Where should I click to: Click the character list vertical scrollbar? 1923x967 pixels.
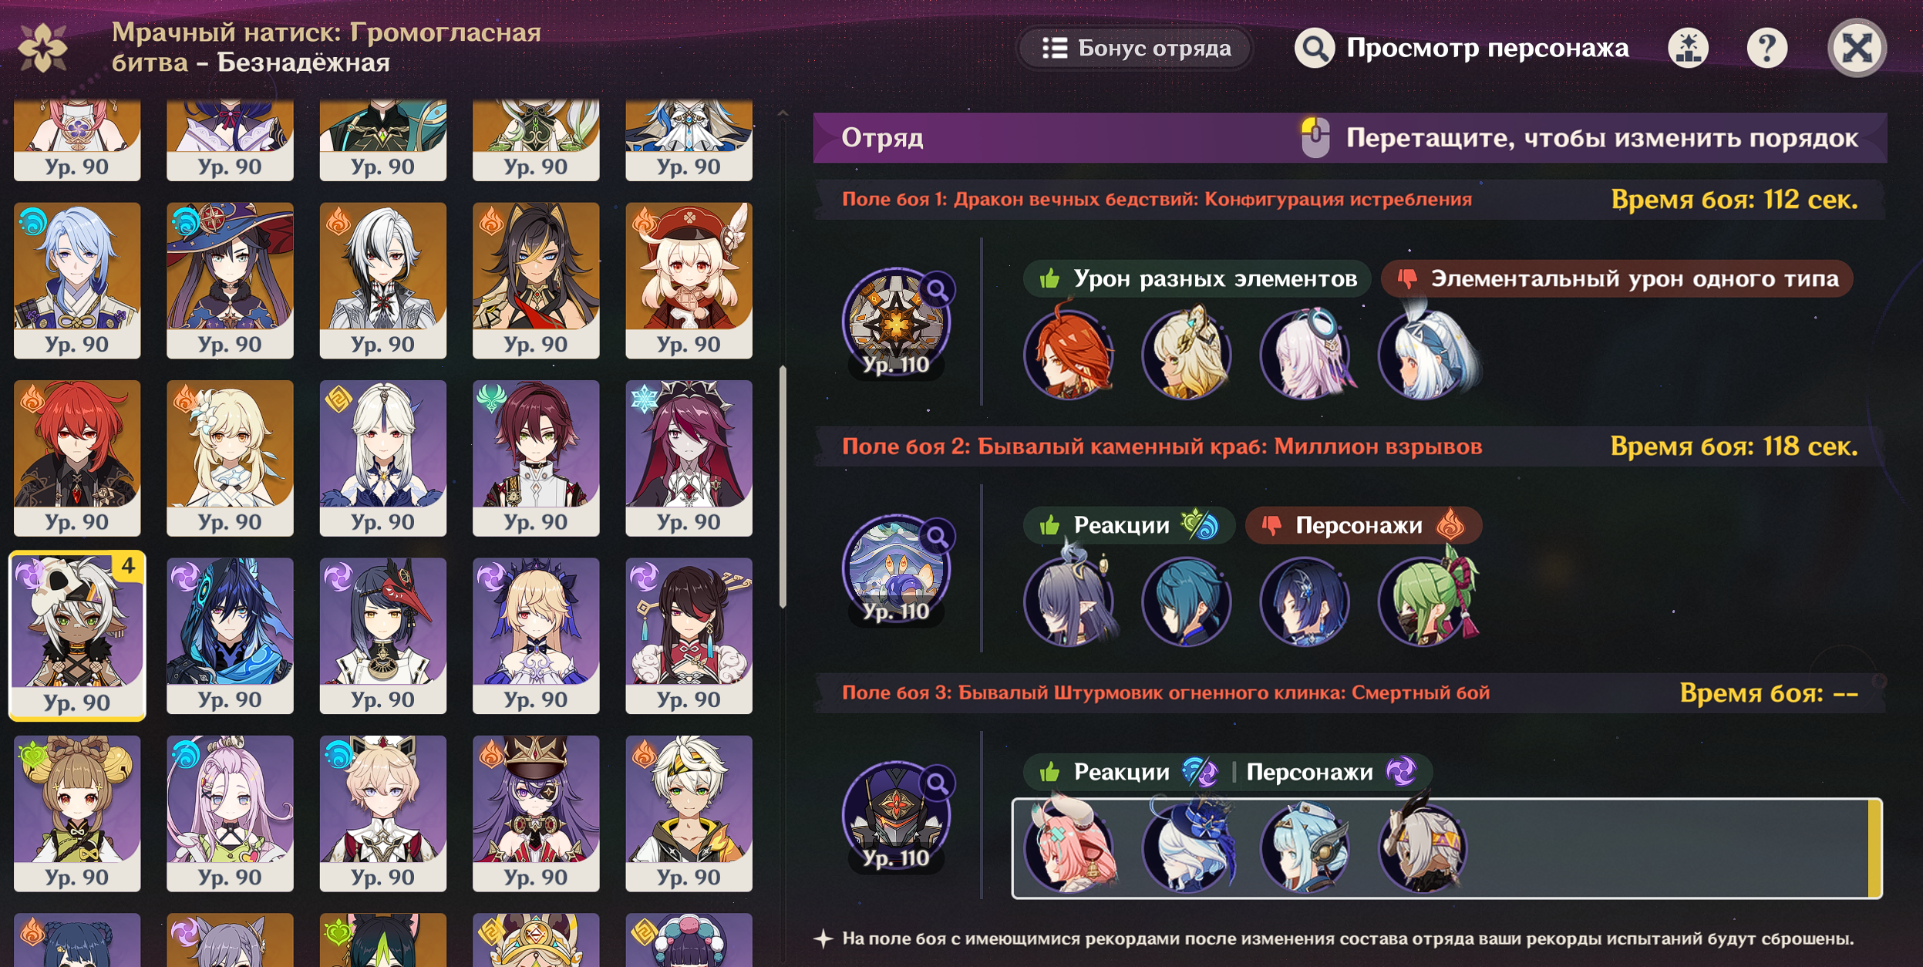coord(783,486)
